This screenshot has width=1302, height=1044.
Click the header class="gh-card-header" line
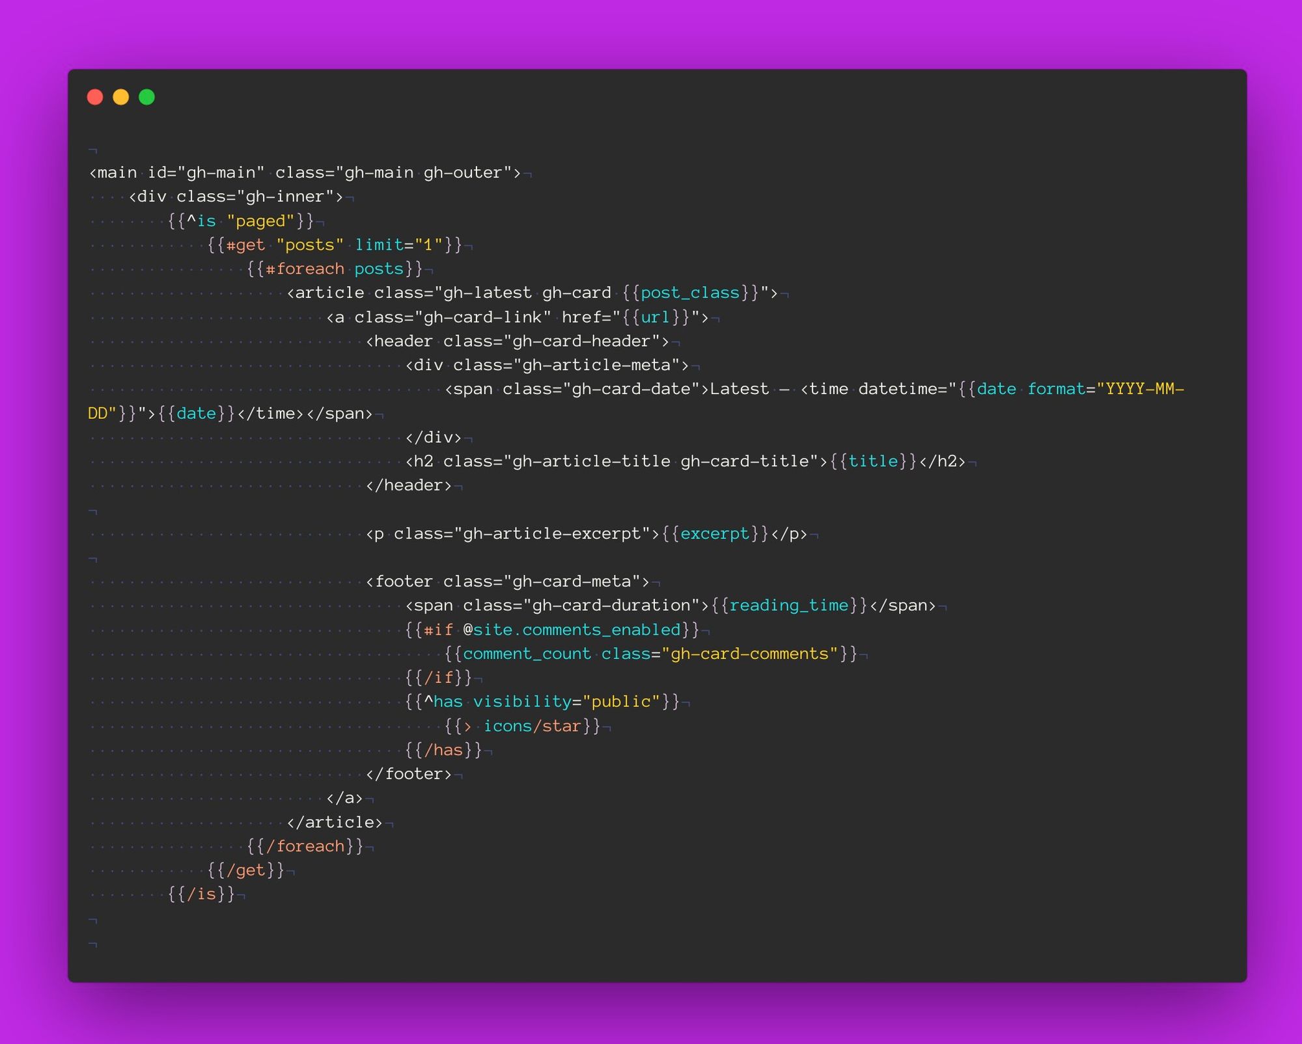(x=518, y=341)
